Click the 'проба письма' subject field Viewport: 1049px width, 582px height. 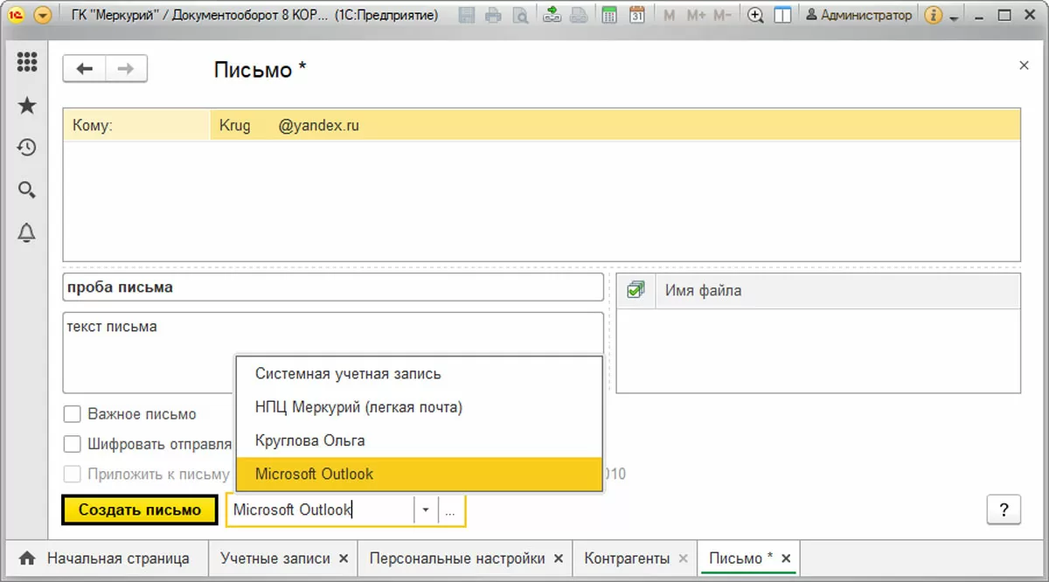click(332, 288)
